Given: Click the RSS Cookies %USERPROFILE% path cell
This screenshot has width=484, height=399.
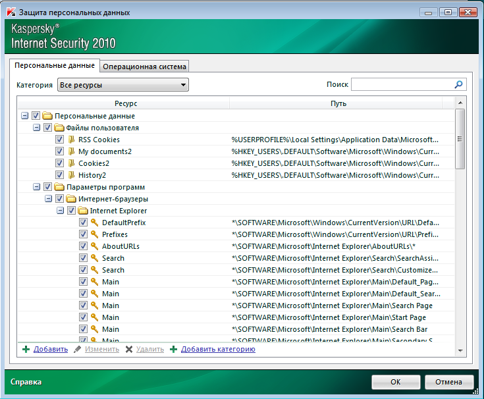Looking at the screenshot, I should point(335,140).
